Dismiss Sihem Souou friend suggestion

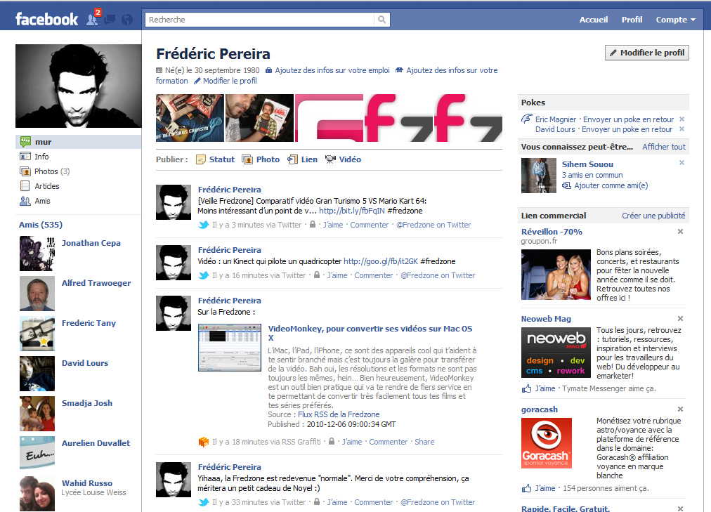681,163
